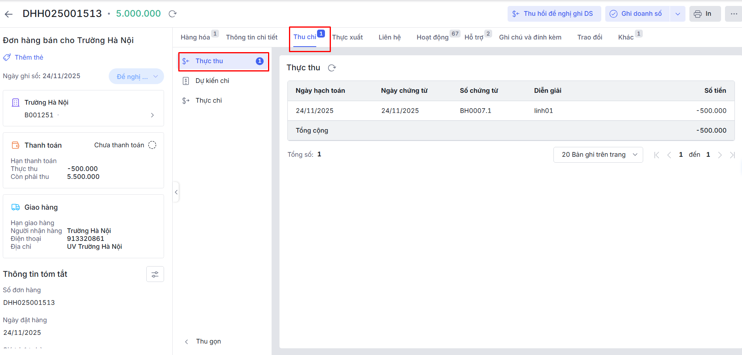The height and width of the screenshot is (355, 742).
Task: Expand the Ghi doanh số dropdown arrow
Action: tap(678, 14)
